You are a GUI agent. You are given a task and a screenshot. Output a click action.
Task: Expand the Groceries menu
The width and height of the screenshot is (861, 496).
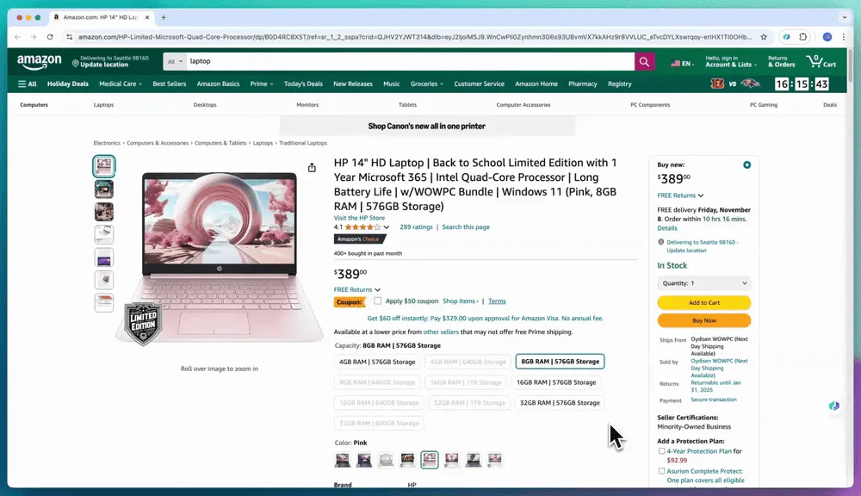point(427,84)
